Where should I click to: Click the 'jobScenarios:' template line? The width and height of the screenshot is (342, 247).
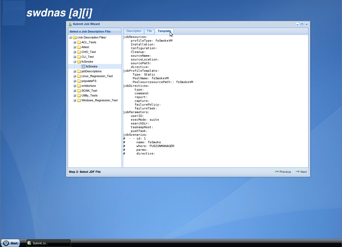click(135, 135)
